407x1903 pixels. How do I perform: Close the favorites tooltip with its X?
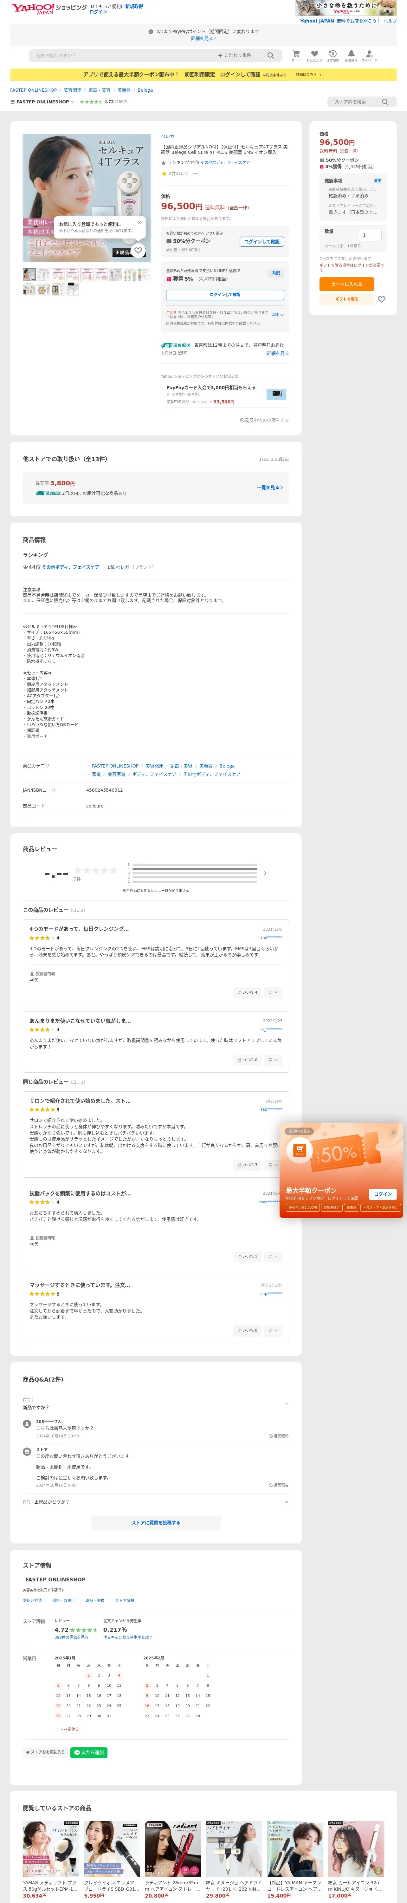pyautogui.click(x=139, y=222)
